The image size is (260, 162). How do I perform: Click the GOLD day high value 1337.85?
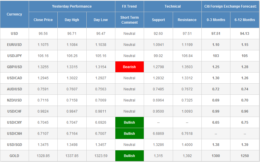pyautogui.click(x=72, y=156)
